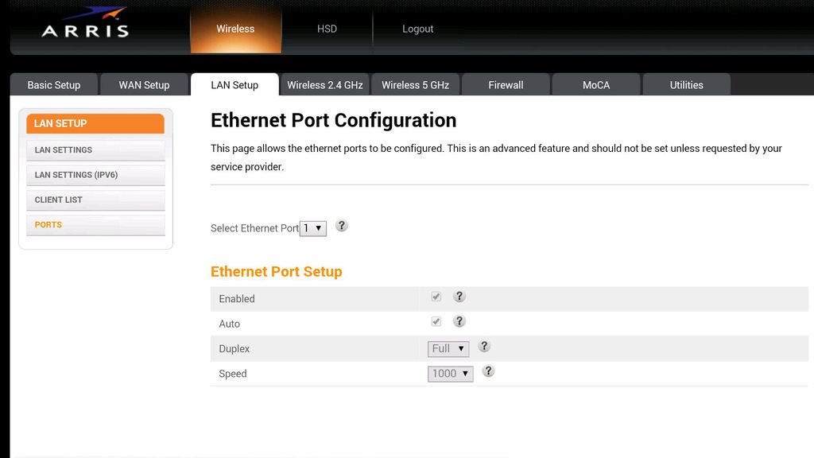Screen dimensions: 814x458
Task: Open the Speed dropdown showing 1000
Action: pos(450,374)
